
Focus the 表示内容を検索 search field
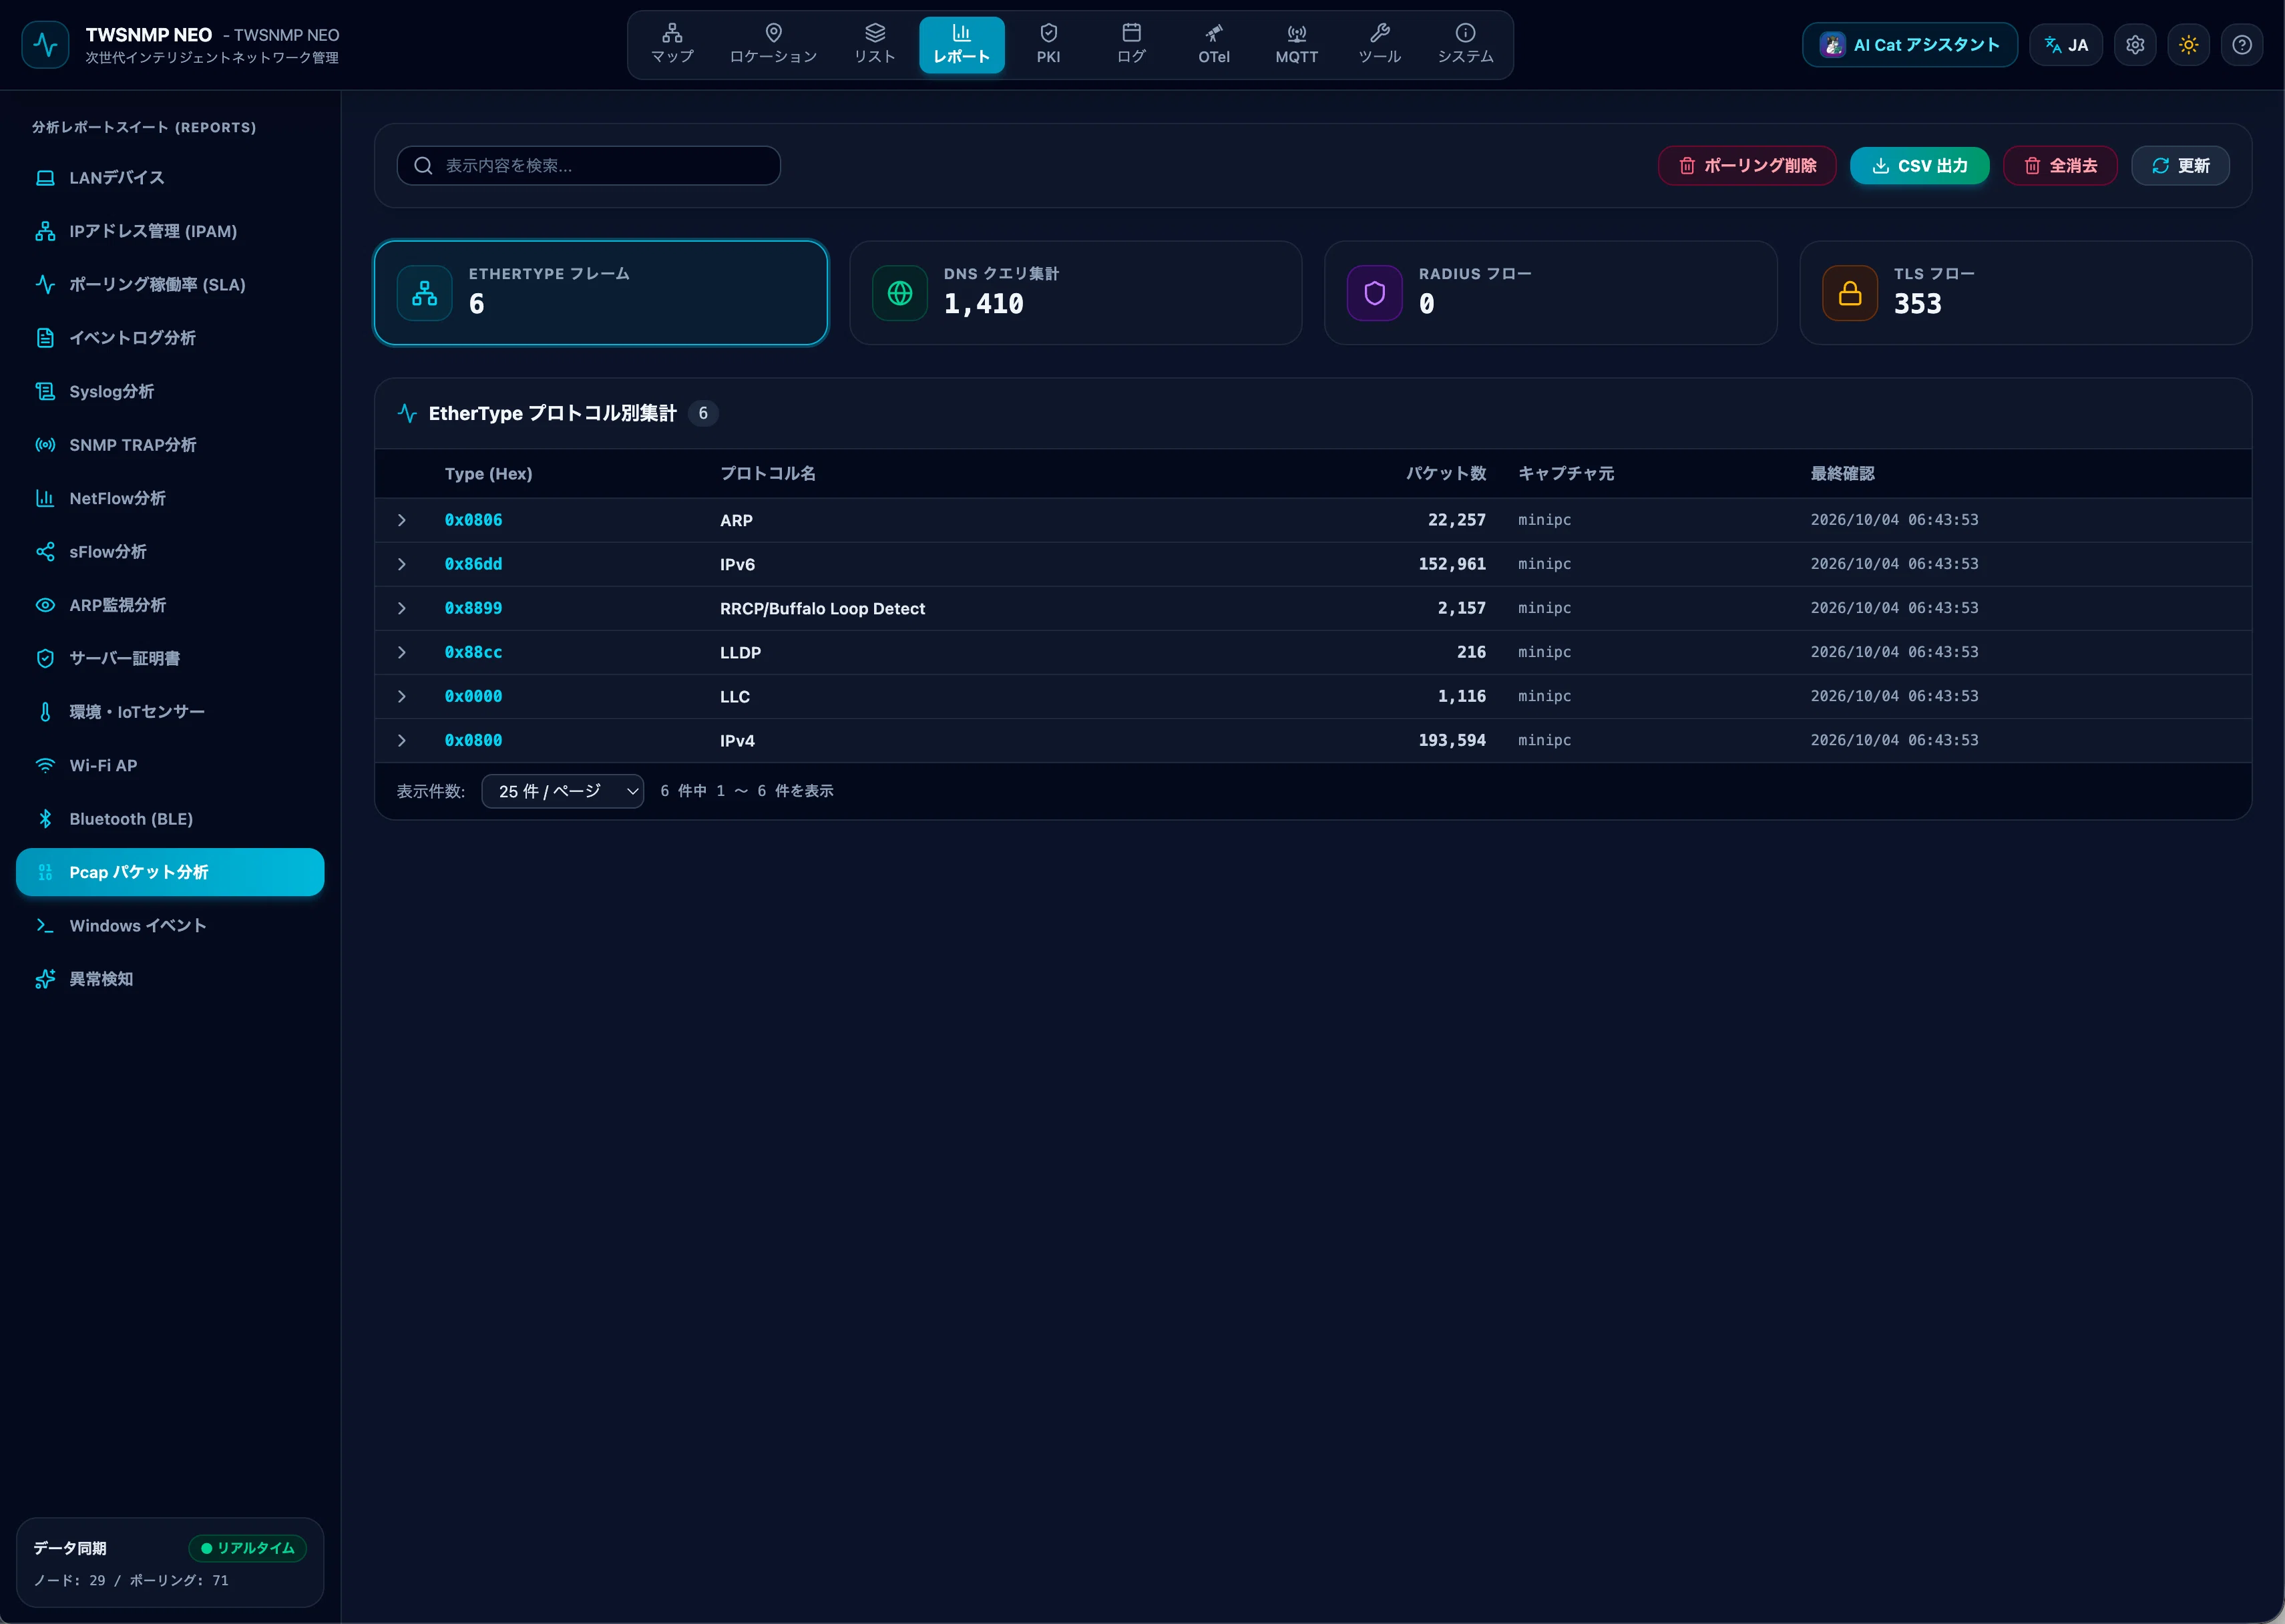click(588, 166)
